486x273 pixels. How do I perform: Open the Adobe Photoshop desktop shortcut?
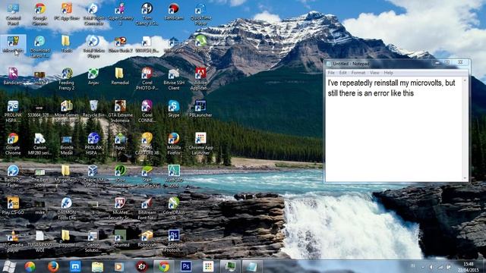pos(174,241)
